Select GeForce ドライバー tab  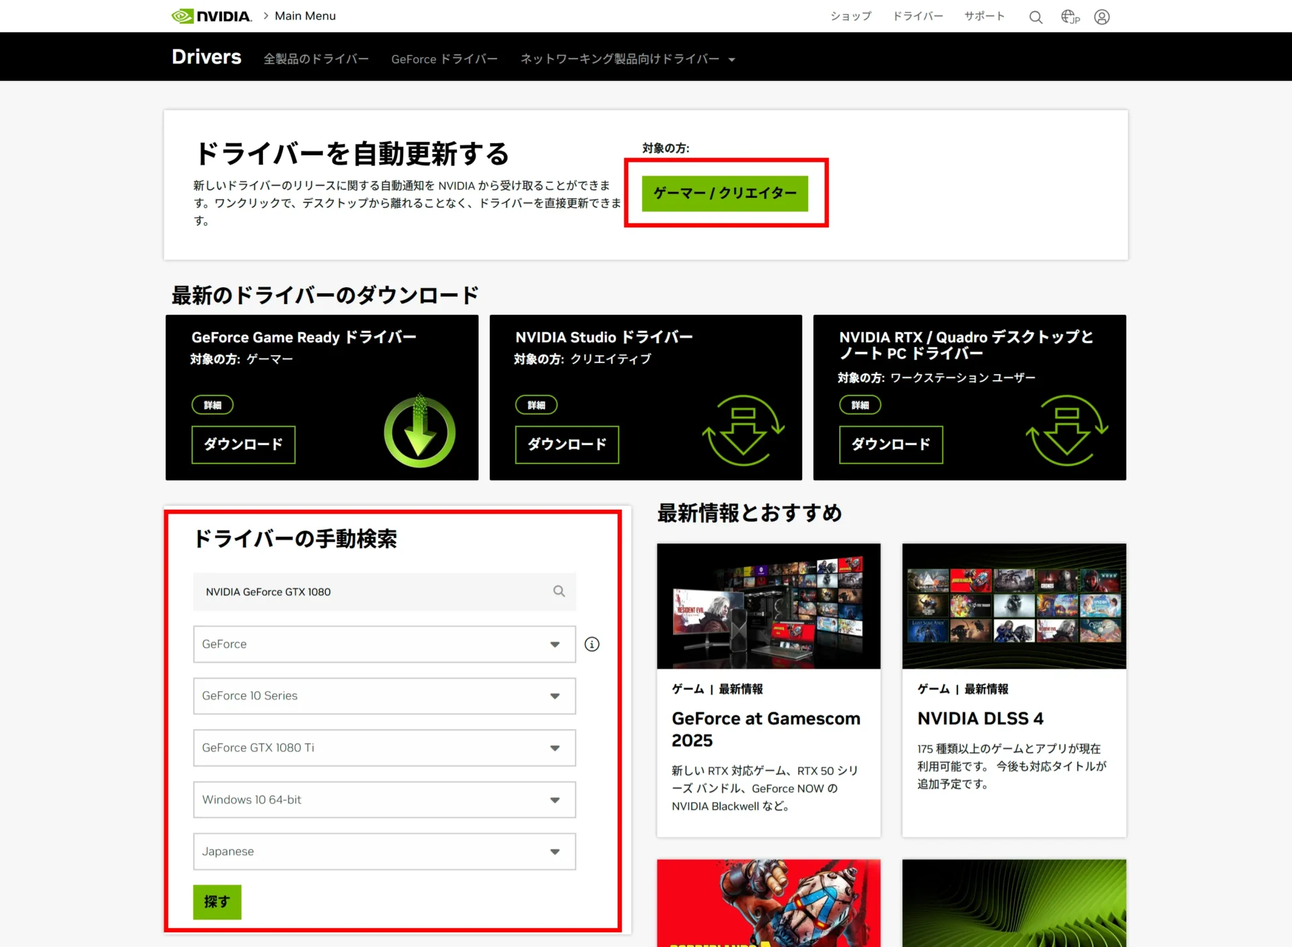444,59
